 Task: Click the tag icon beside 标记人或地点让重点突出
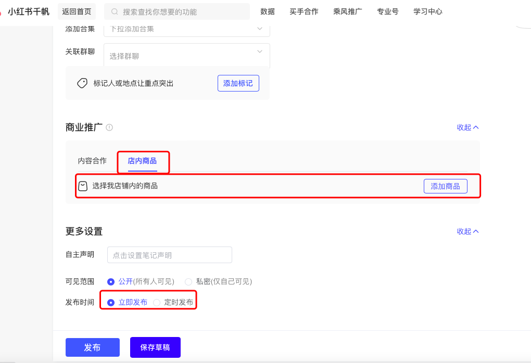[x=82, y=83]
